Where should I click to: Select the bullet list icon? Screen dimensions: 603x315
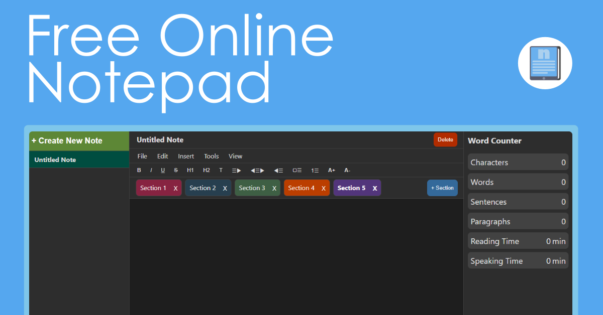296,170
